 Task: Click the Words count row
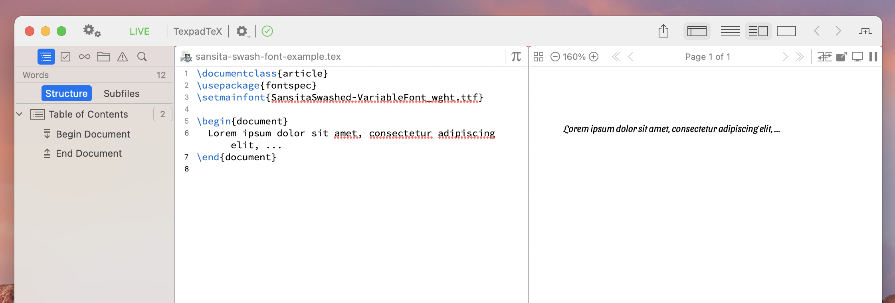(94, 75)
